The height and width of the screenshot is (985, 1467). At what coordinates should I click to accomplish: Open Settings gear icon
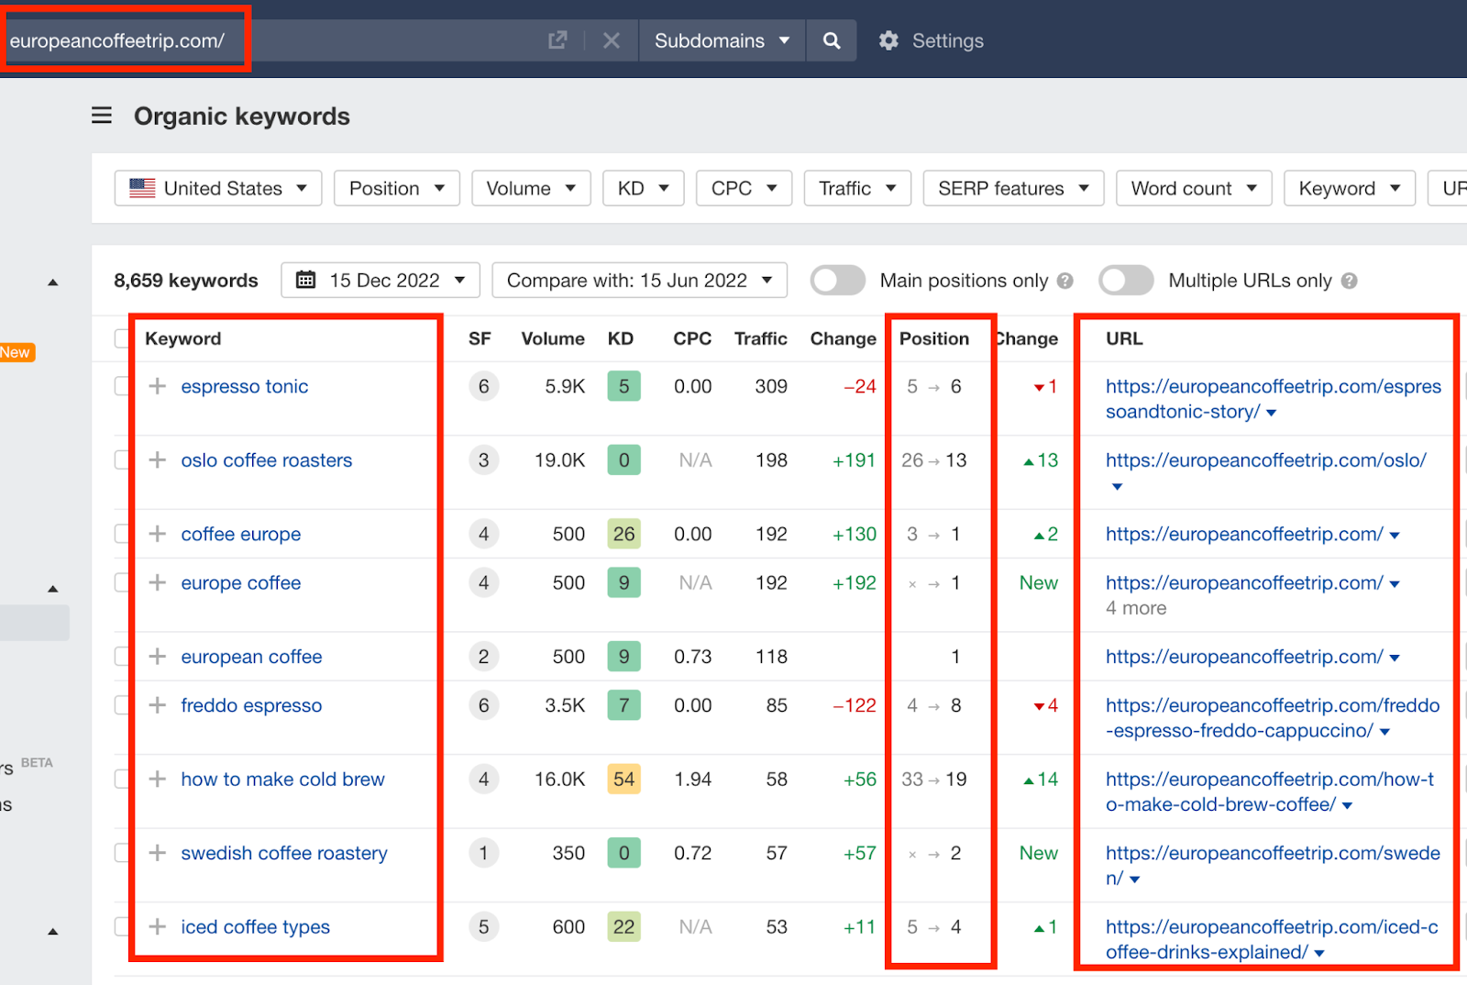888,40
